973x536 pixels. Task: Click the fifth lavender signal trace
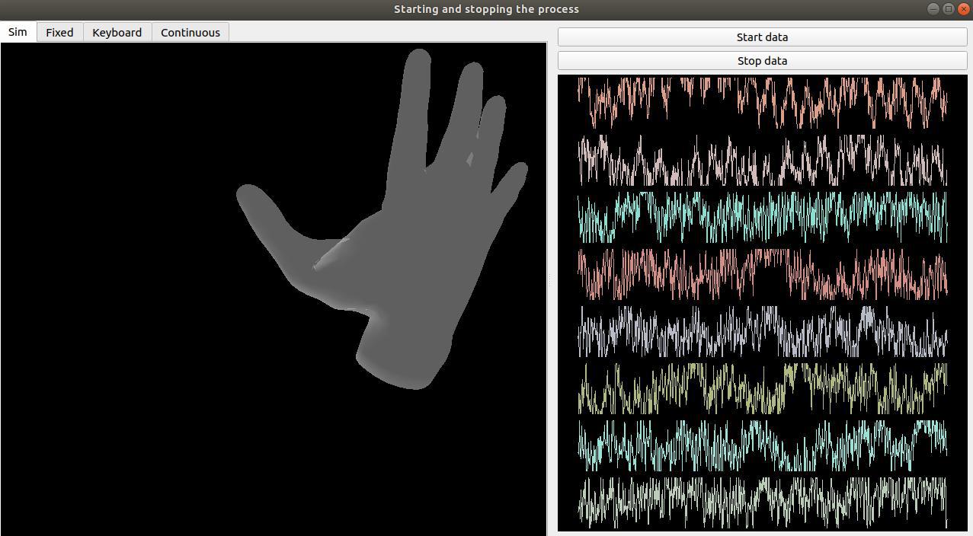[762, 331]
